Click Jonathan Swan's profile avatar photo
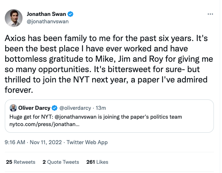This screenshot has width=222, height=173. click(x=13, y=17)
